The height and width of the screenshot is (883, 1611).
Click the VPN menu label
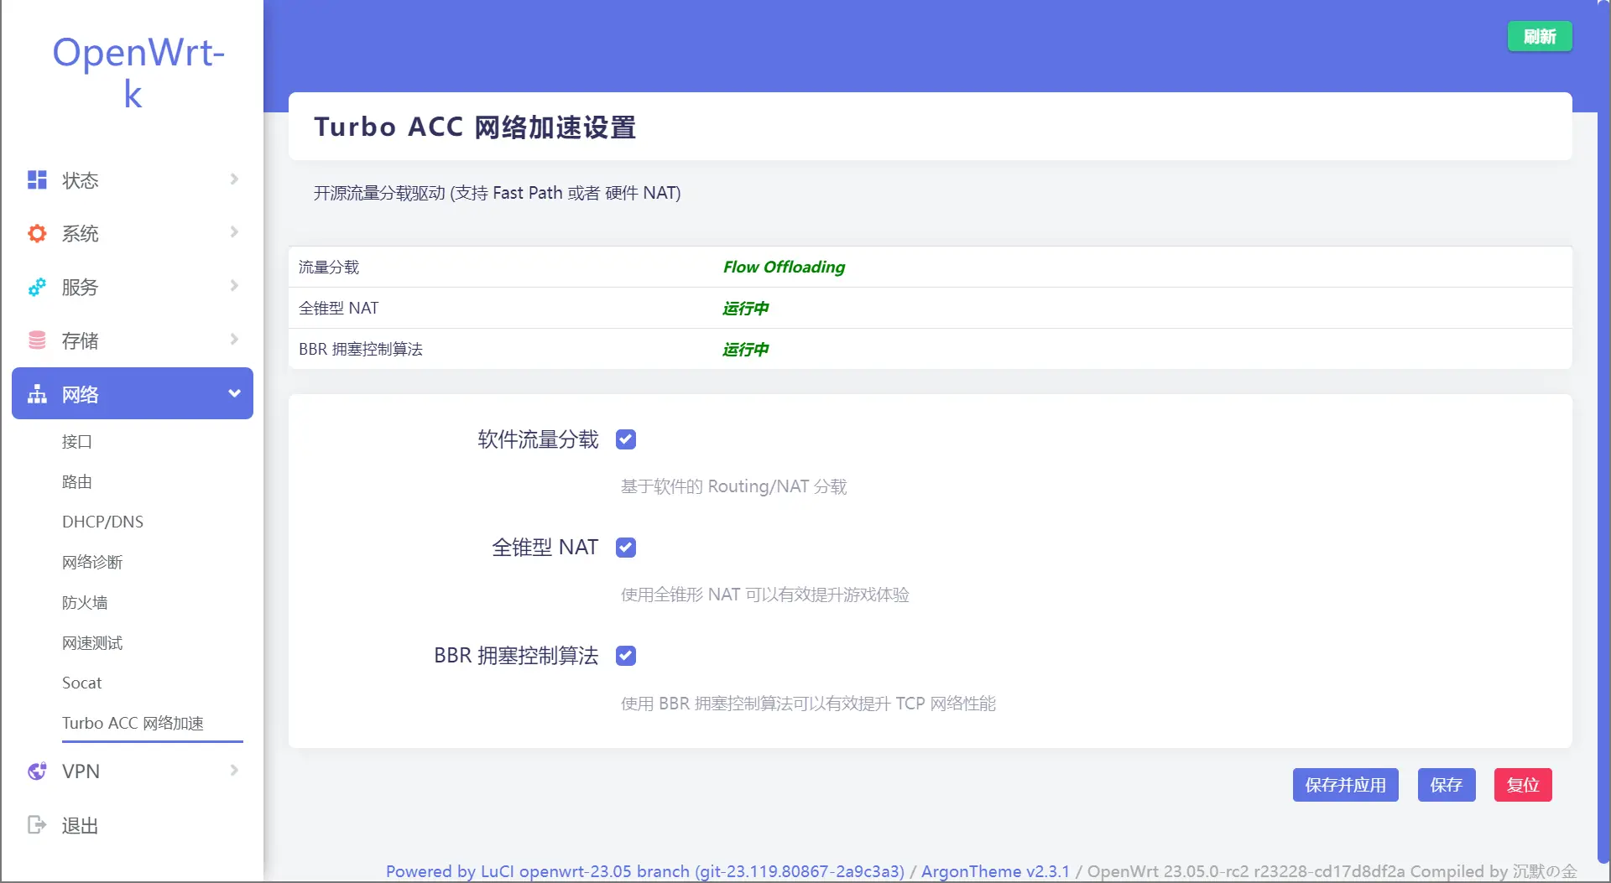[x=81, y=771]
